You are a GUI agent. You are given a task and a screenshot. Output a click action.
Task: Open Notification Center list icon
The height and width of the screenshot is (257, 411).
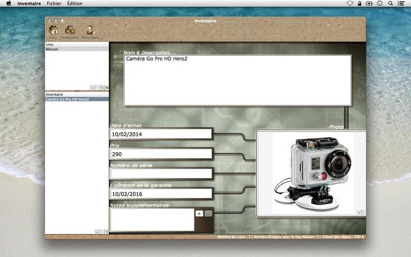point(401,4)
